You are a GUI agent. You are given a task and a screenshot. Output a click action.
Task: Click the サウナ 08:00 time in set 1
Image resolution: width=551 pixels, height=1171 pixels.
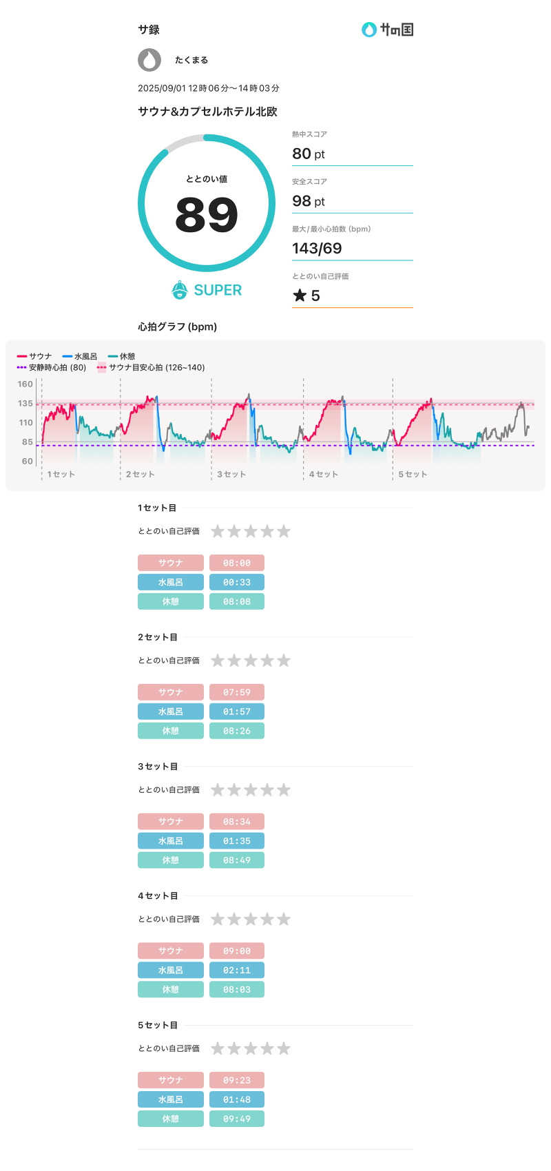coord(236,563)
